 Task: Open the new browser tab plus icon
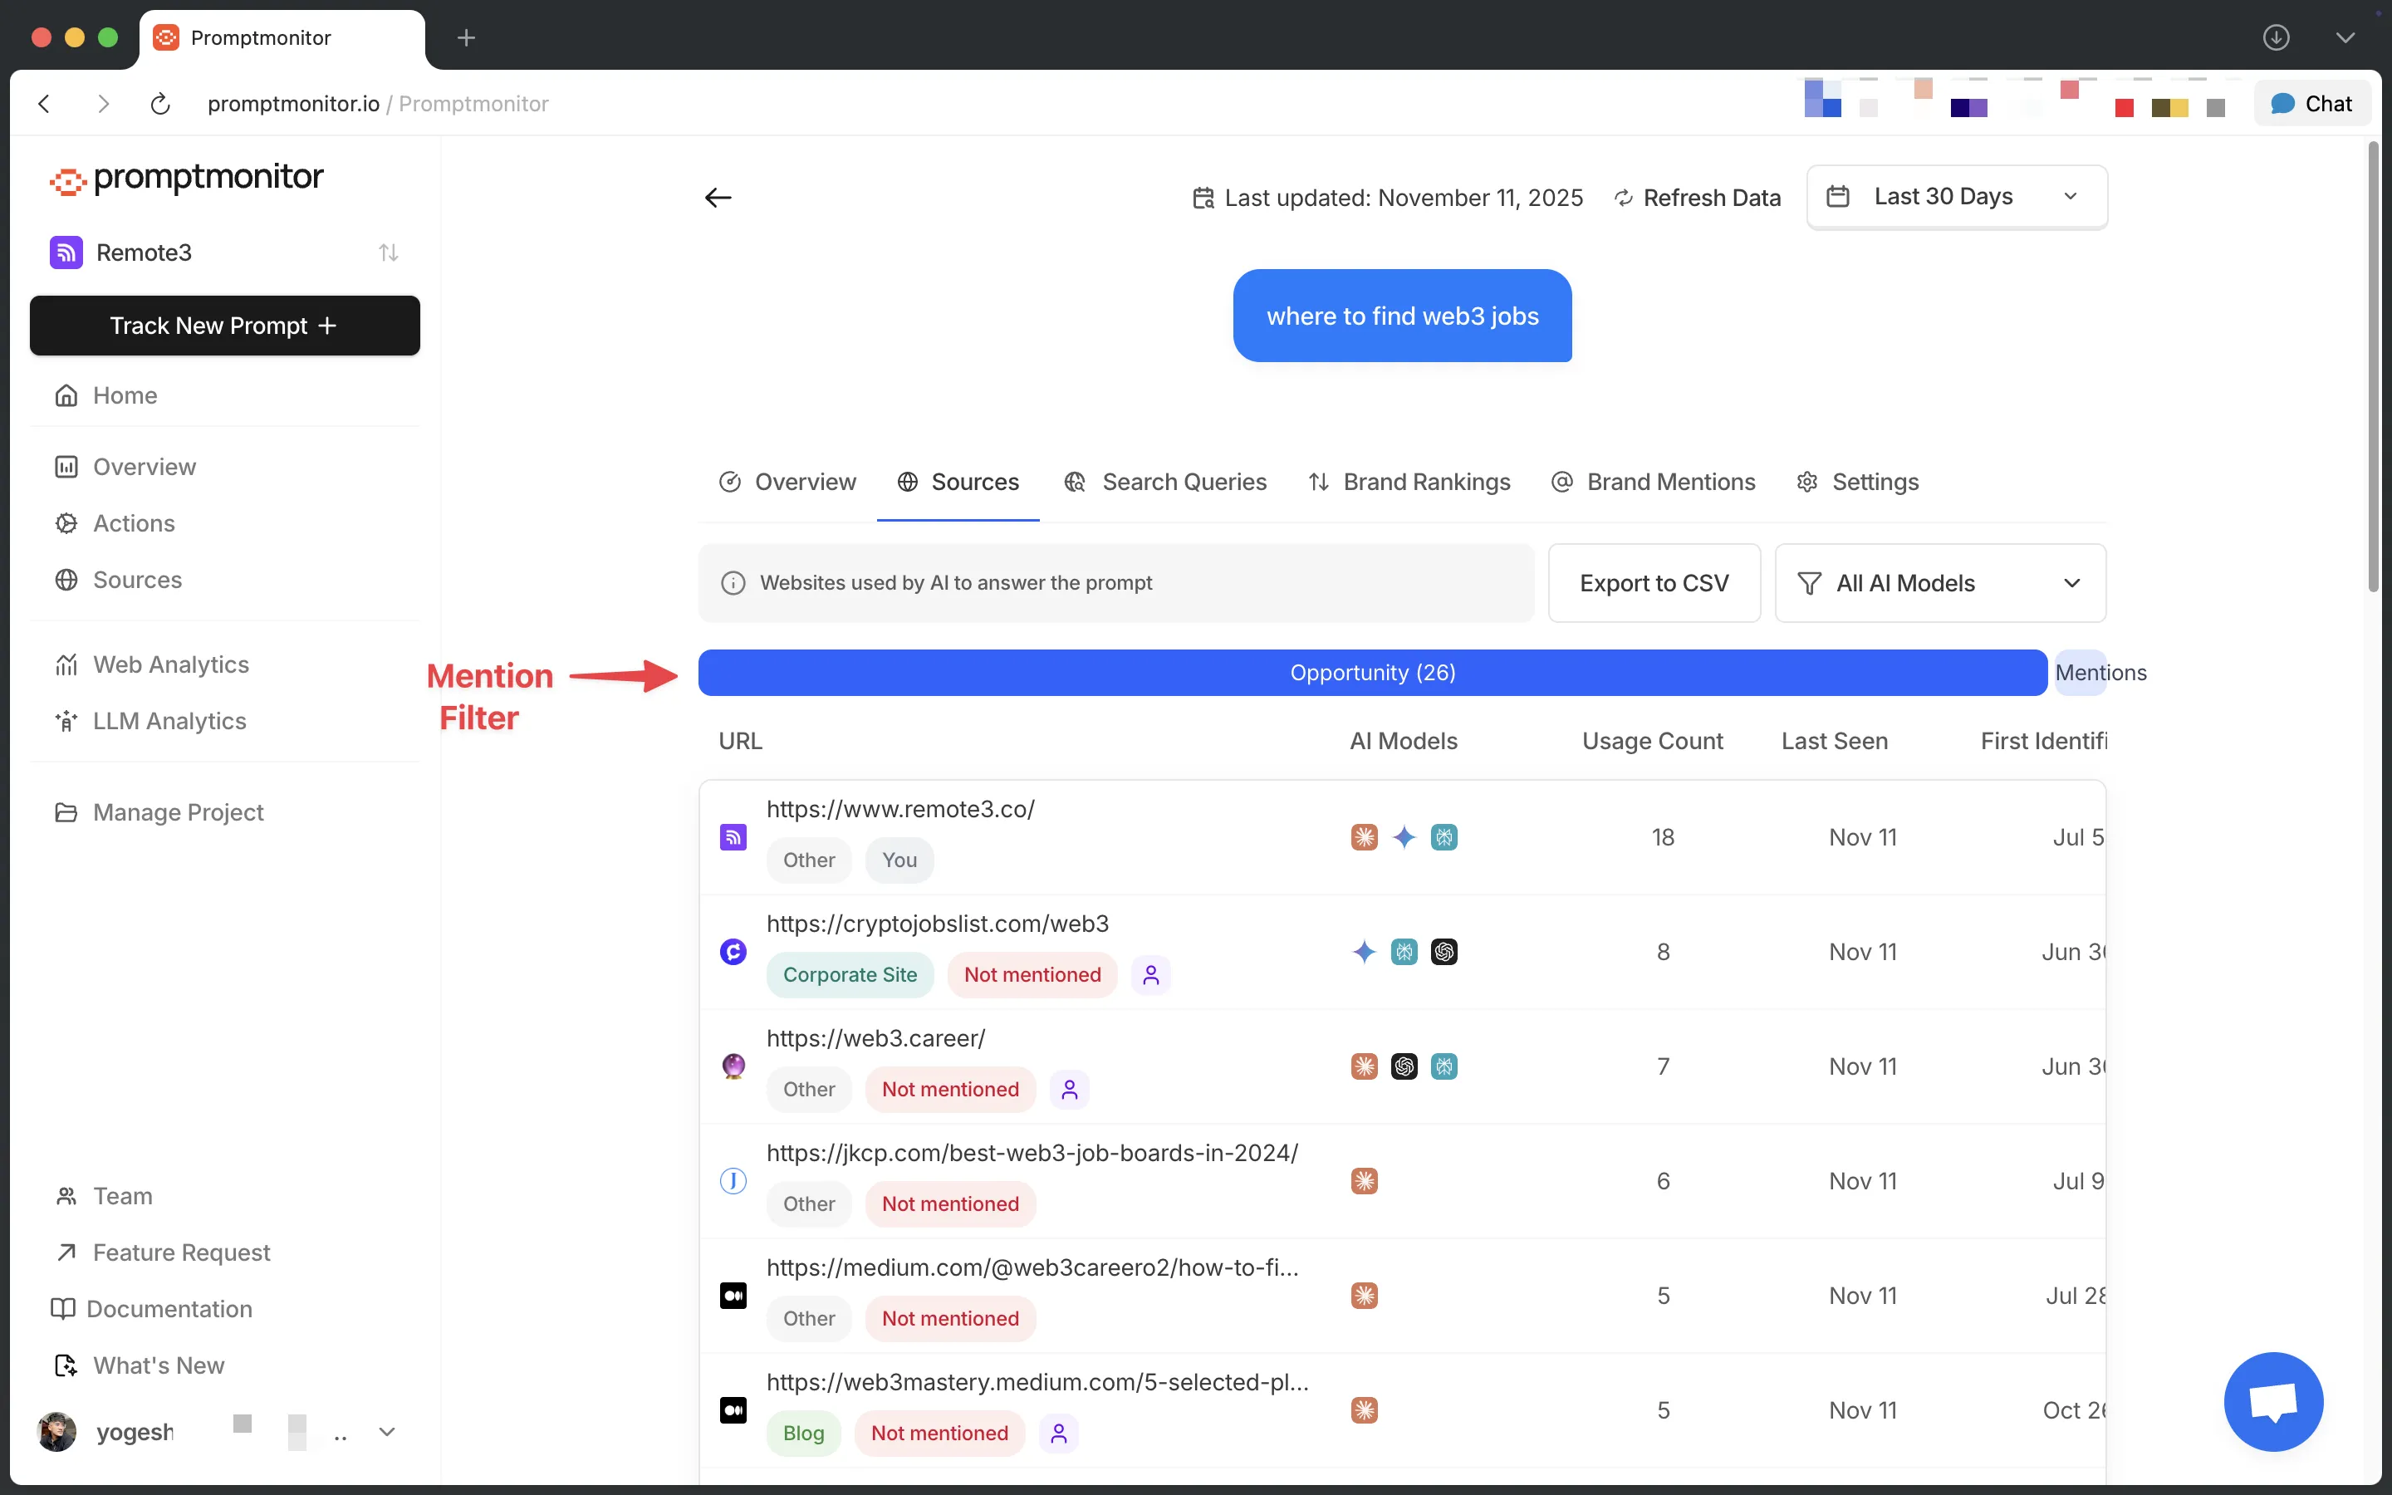tap(467, 37)
